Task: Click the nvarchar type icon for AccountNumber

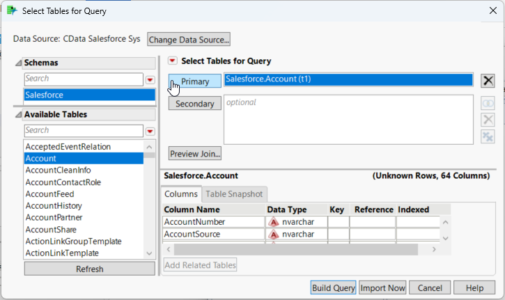Action: 274,222
